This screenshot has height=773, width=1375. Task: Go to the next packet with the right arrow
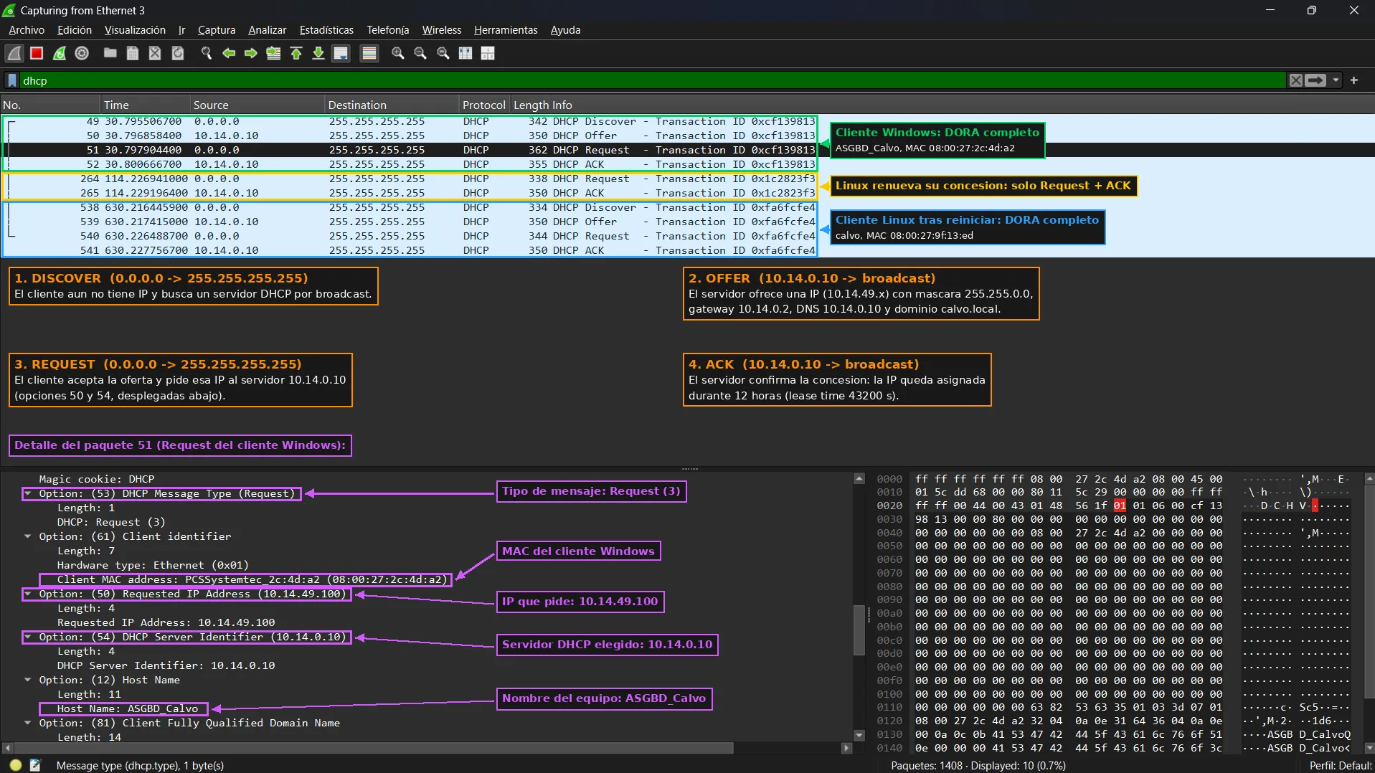pyautogui.click(x=251, y=53)
